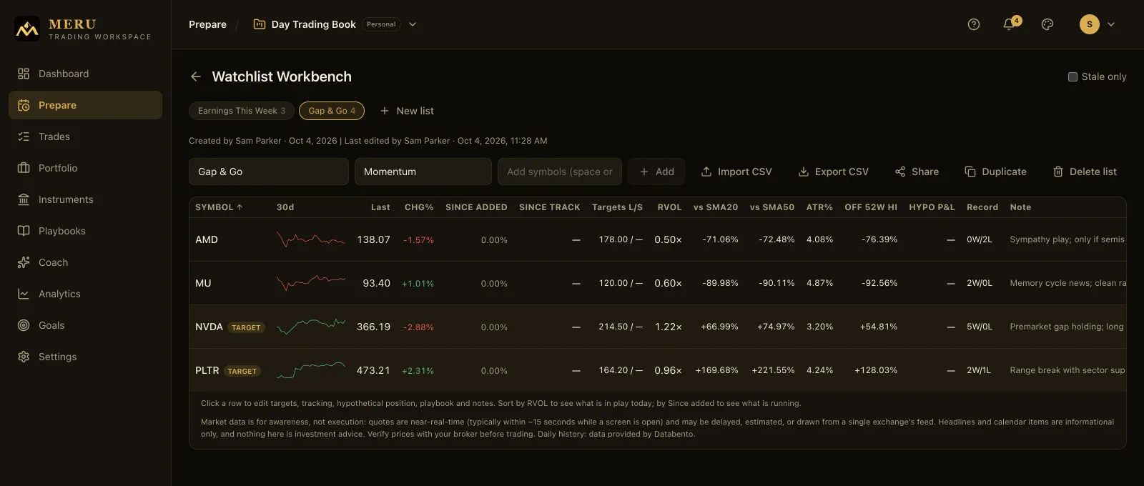Screen dimensions: 1144x486
Task: Sort by SINCE ADDED column
Action: coord(476,207)
